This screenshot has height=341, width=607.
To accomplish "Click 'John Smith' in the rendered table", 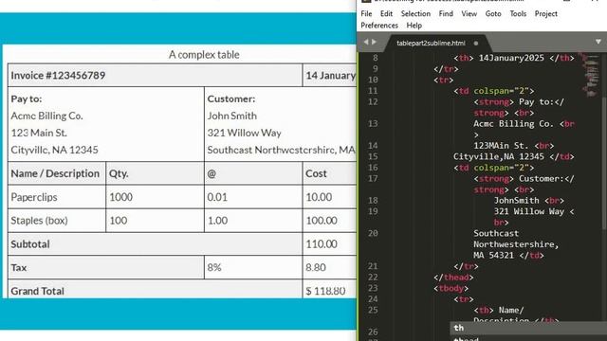I will [x=231, y=116].
